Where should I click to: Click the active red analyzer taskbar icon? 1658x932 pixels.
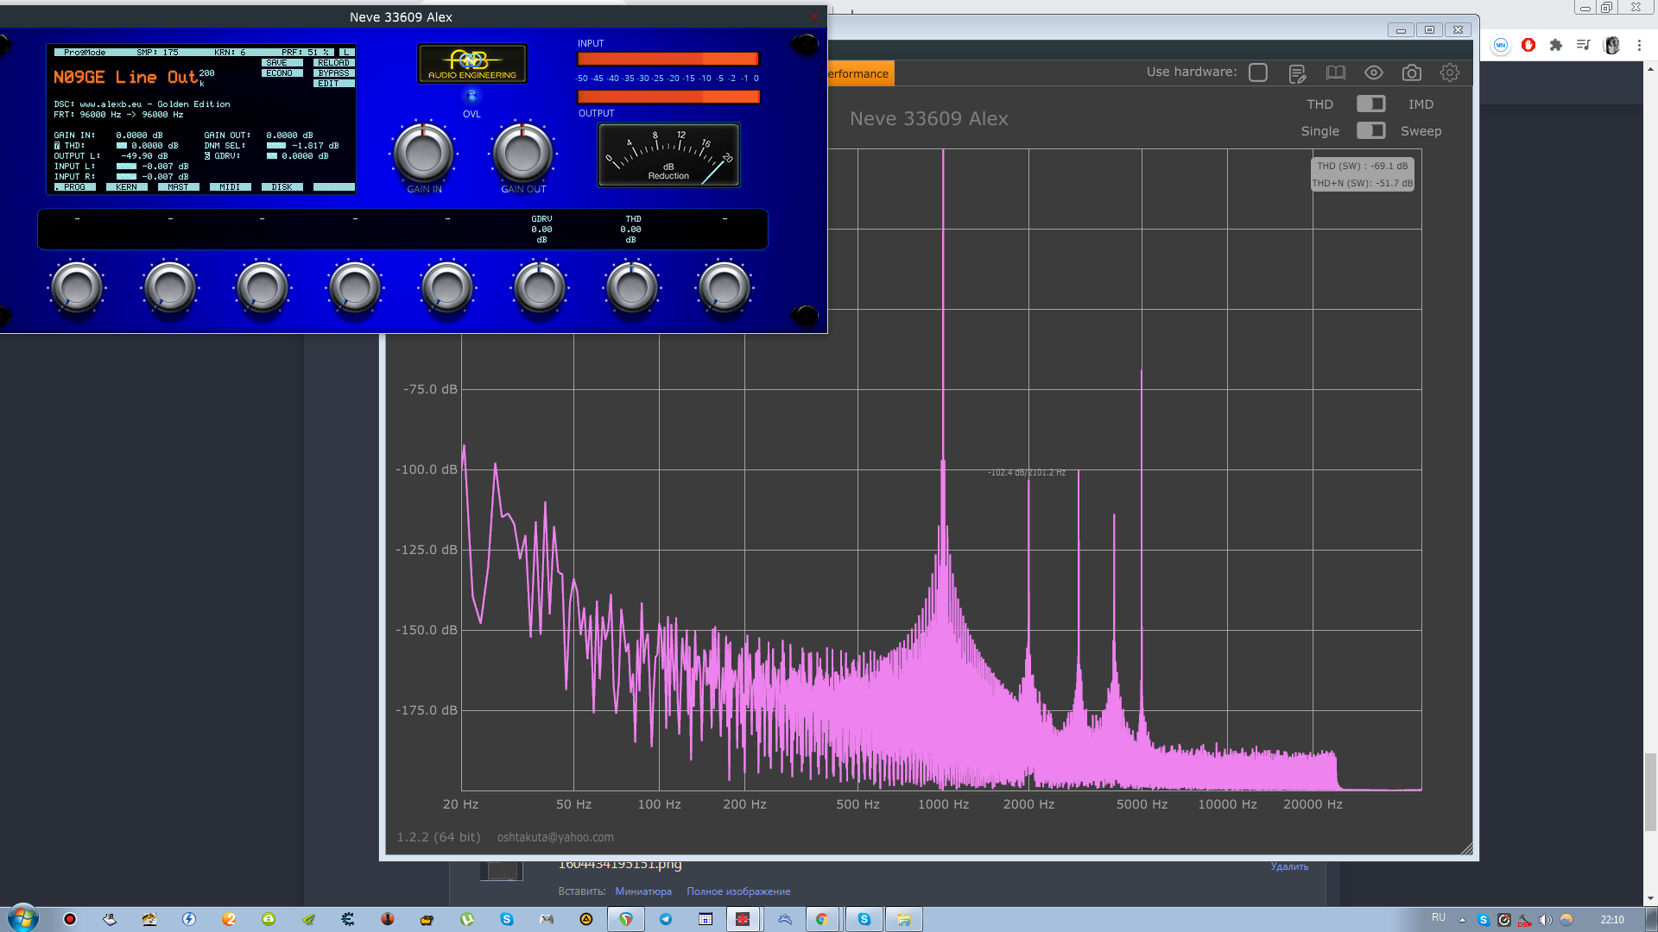(743, 919)
